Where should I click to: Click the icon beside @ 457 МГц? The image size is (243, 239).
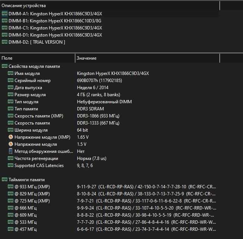10,229
